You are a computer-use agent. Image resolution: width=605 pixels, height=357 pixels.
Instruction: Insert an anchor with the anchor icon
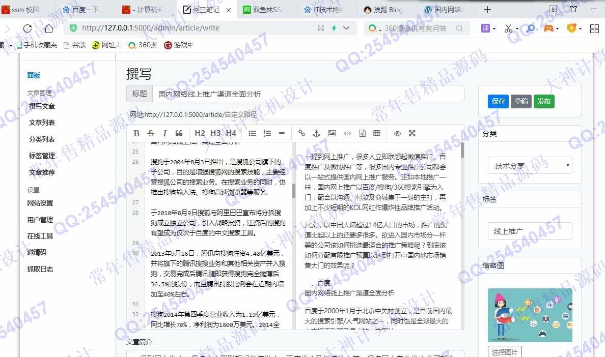(x=316, y=133)
